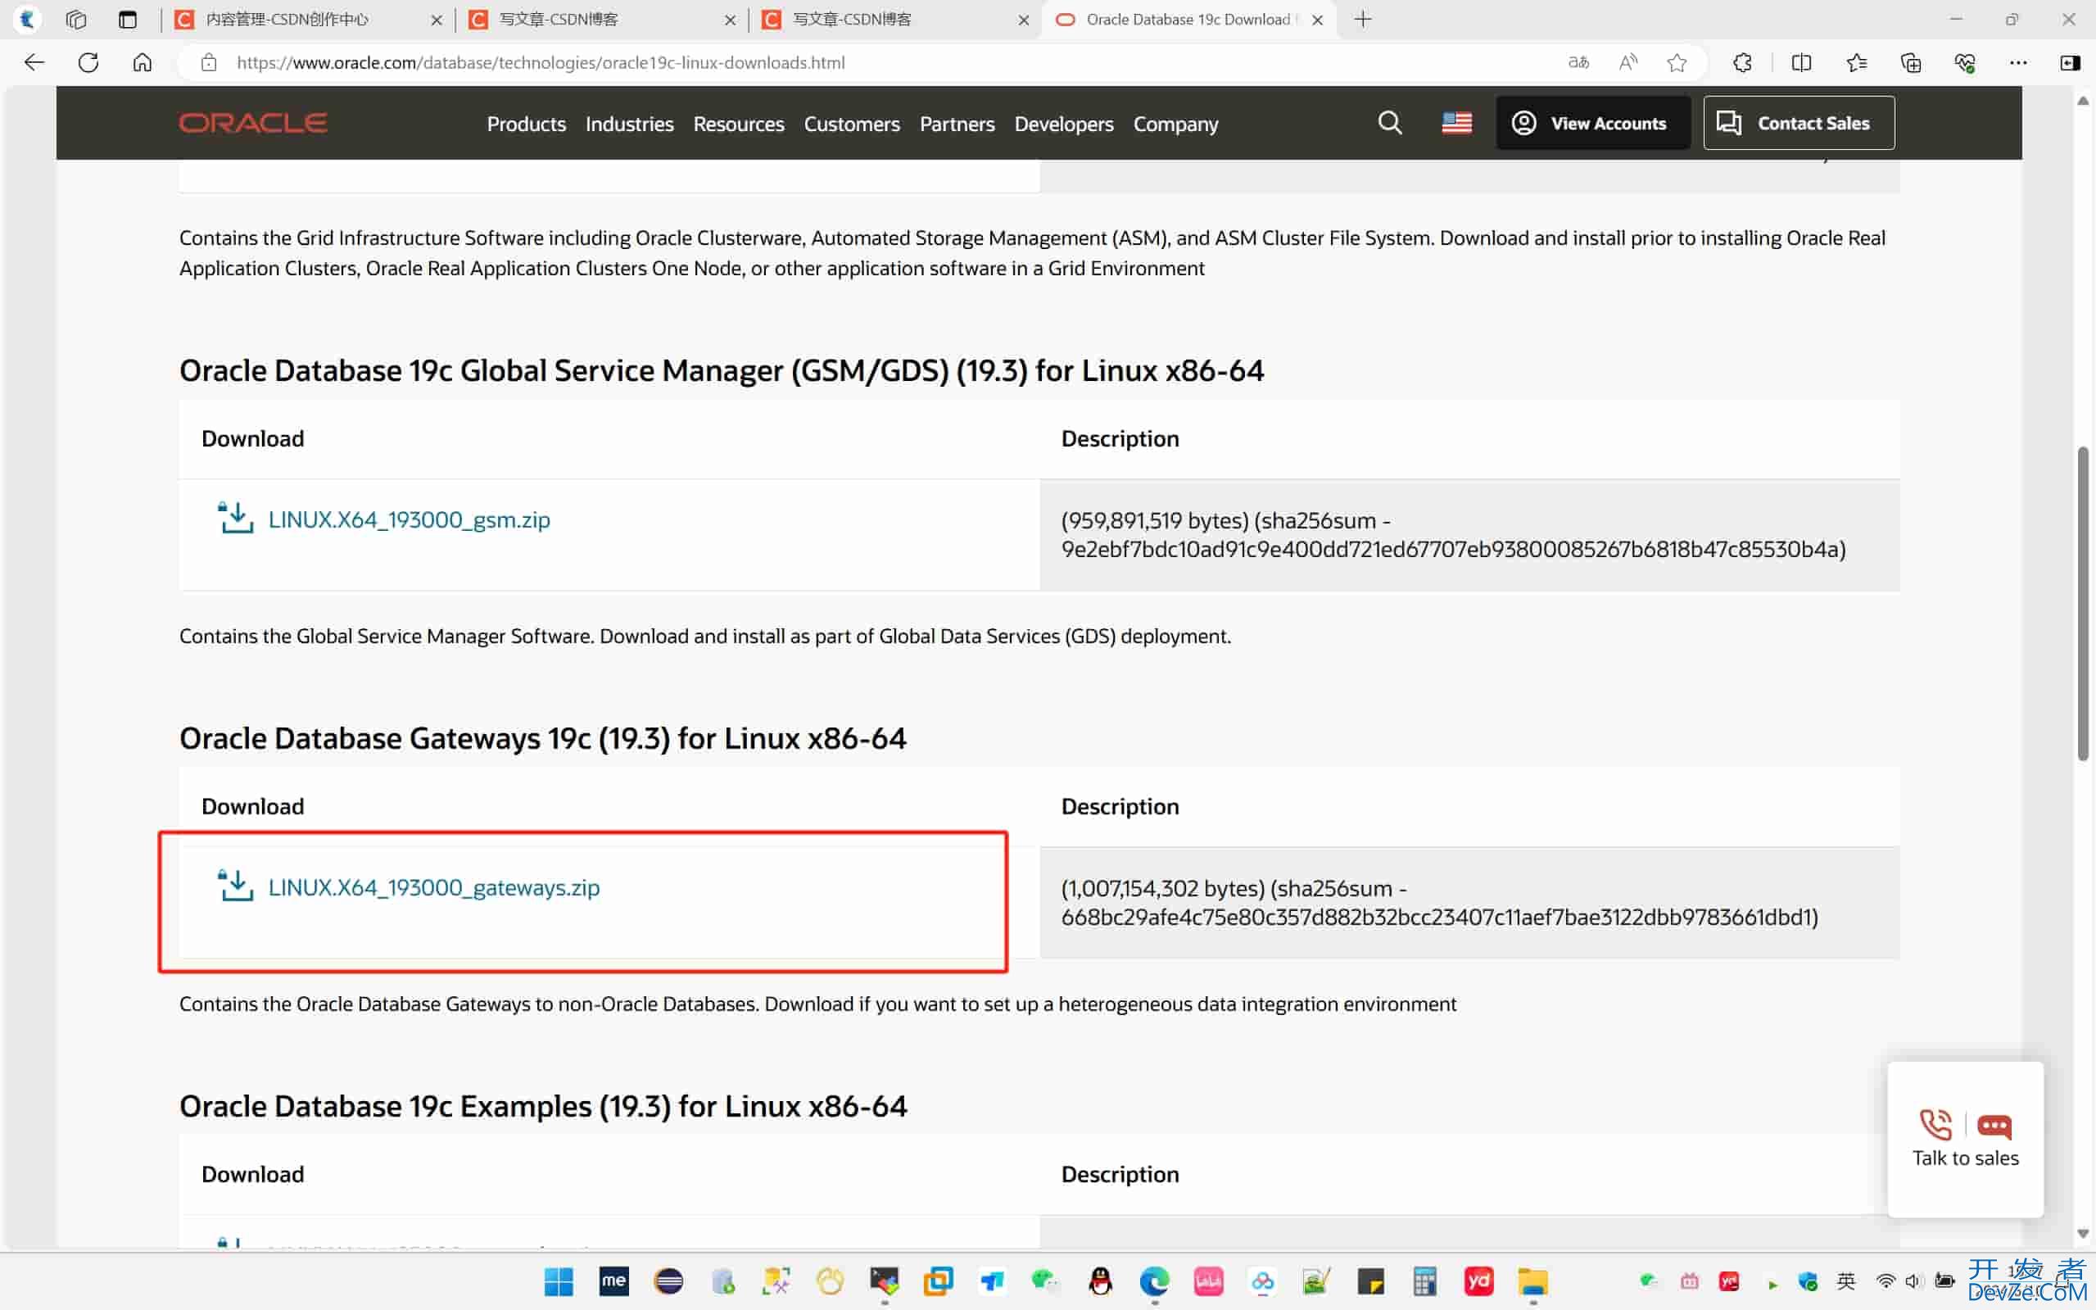The image size is (2096, 1310).
Task: Open a new browser tab
Action: (1362, 19)
